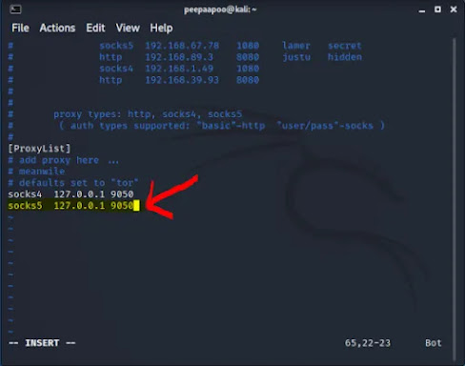Click the IP address 192.168.67.78

[182, 46]
